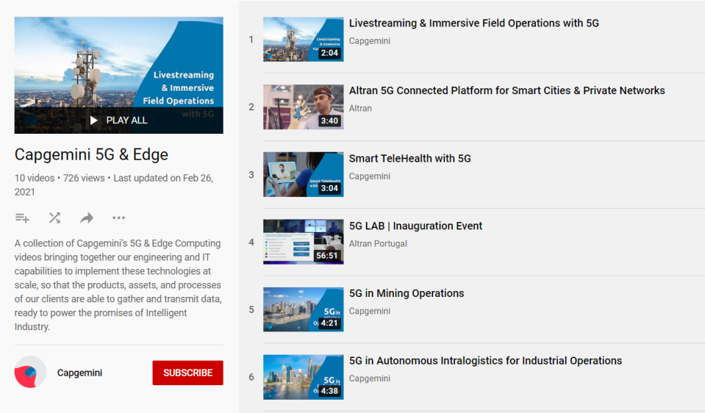
Task: Open the three-dot more options menu
Action: pos(118,218)
